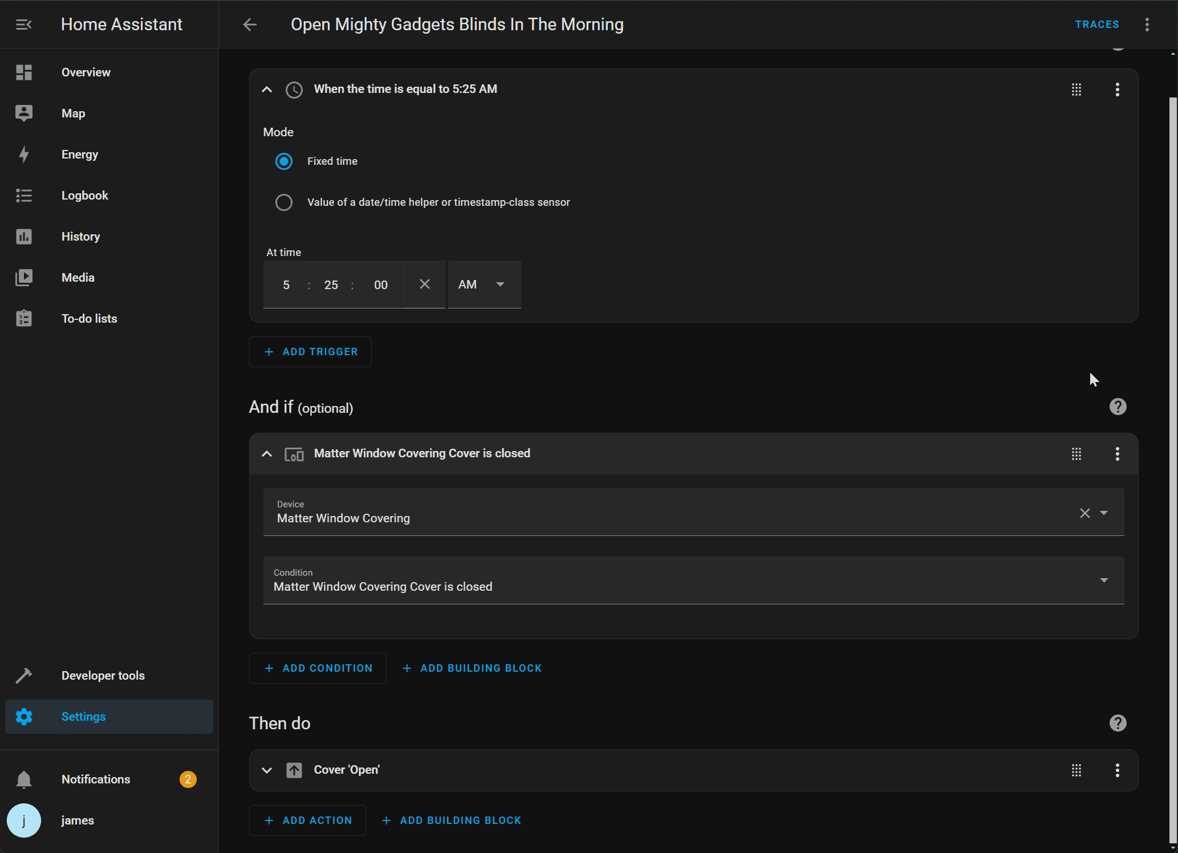Open Developer tools in the sidebar
The image size is (1178, 853).
tap(103, 676)
